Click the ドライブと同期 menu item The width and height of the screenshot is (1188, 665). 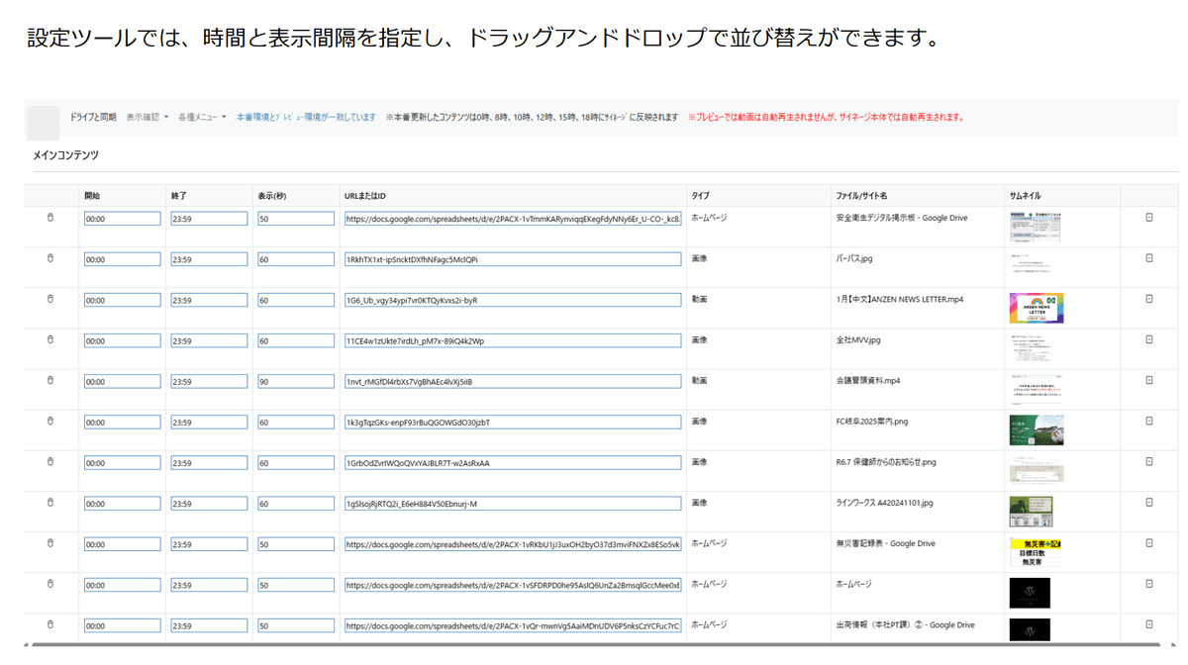(x=93, y=117)
